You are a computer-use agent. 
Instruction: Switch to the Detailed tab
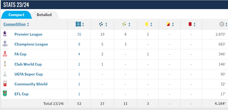point(44,15)
